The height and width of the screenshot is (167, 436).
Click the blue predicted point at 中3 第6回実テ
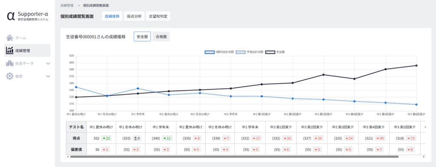pos(416,104)
